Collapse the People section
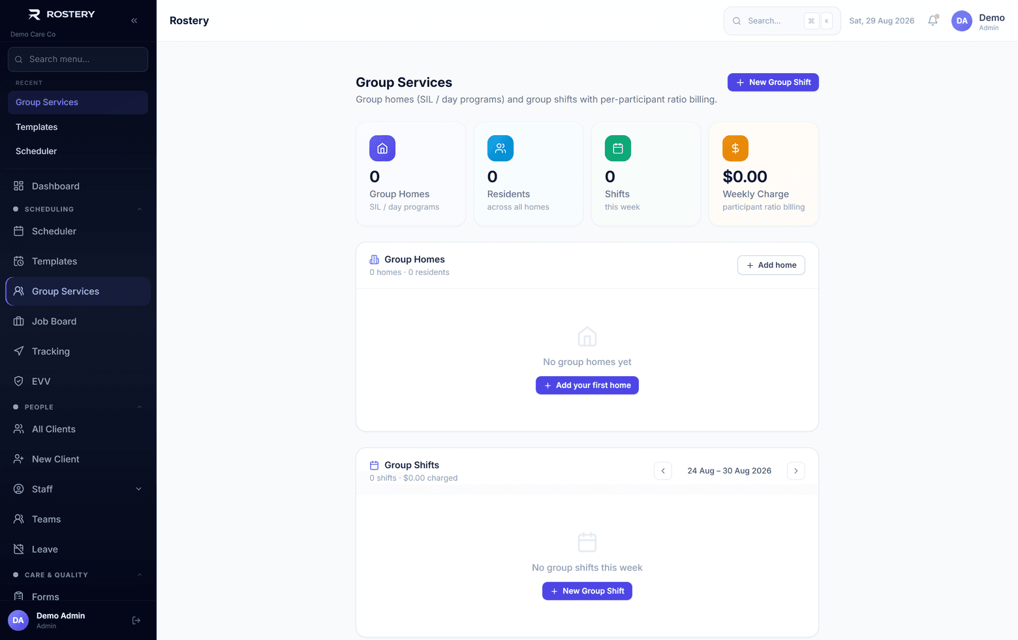Screen dimensions: 1018x640 140,407
